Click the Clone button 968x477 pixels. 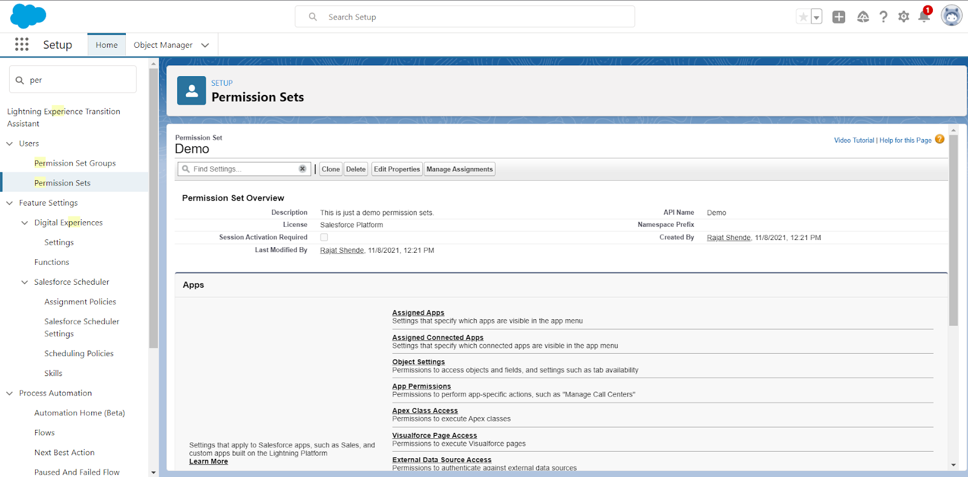tap(330, 169)
